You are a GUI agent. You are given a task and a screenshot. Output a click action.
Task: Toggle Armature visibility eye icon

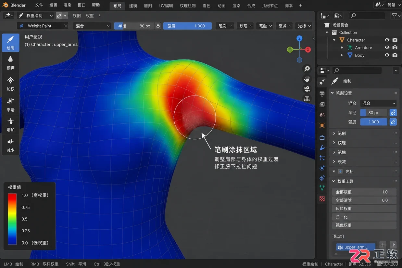click(387, 47)
